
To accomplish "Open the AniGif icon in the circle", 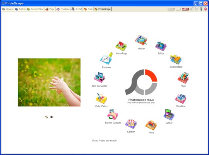I will pos(169,115).
